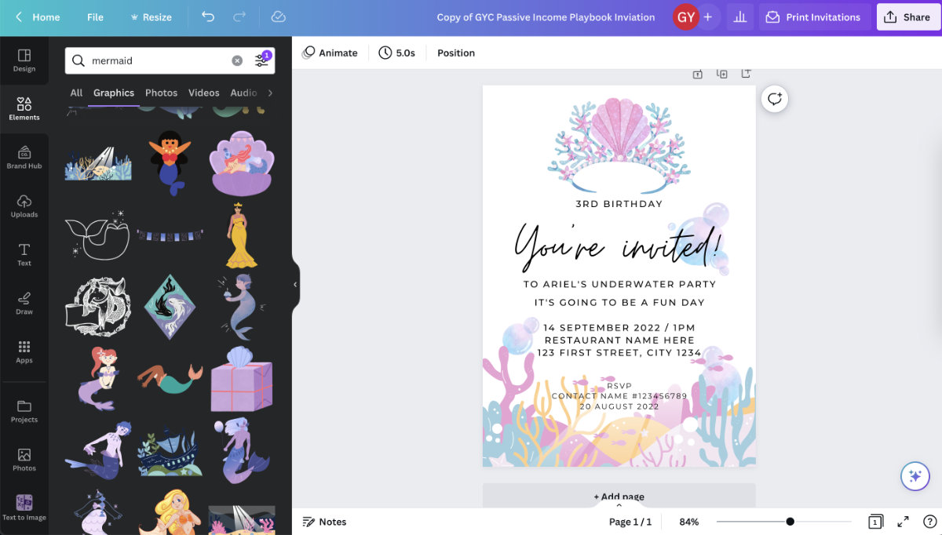Click the cloud save status icon
This screenshot has height=535, width=942.
pyautogui.click(x=278, y=16)
